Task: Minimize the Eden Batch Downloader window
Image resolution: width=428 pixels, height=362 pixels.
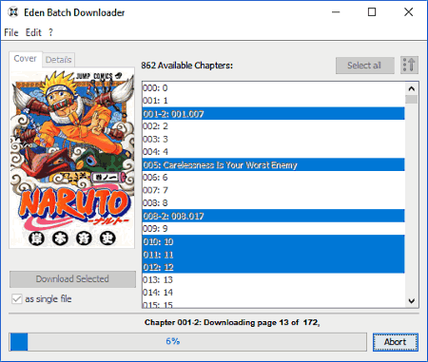Action: (x=336, y=12)
